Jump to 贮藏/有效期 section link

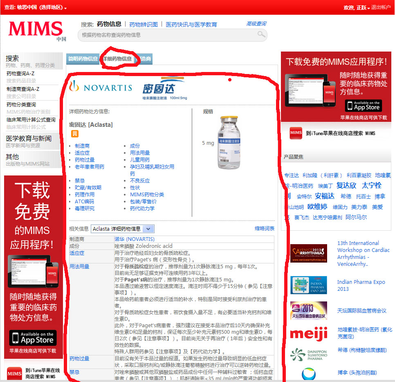(88, 187)
